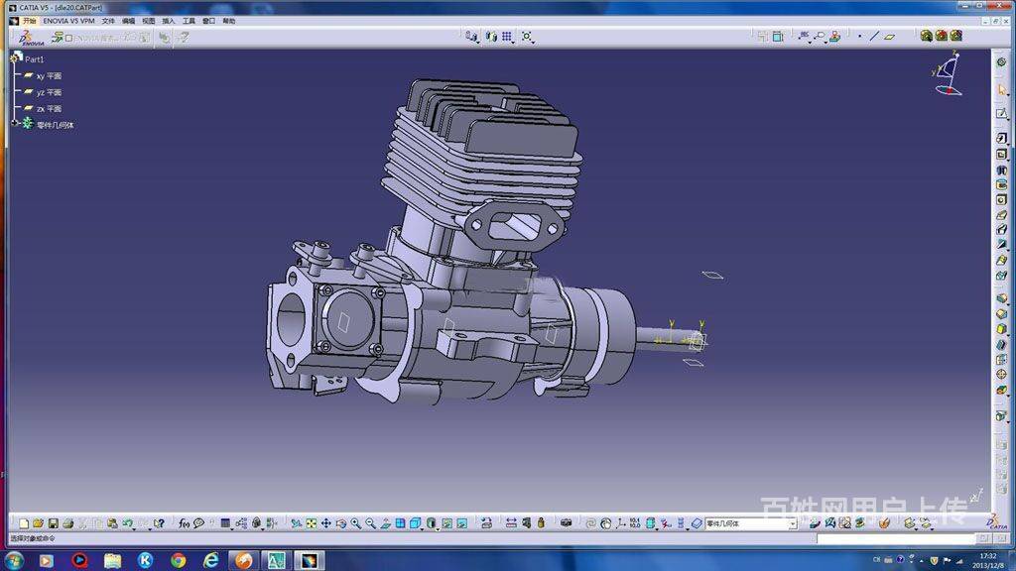Open the file explorer folder on taskbar
1016x571 pixels.
tap(112, 560)
